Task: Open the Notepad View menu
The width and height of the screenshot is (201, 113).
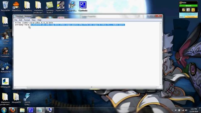Action: click(x=34, y=20)
